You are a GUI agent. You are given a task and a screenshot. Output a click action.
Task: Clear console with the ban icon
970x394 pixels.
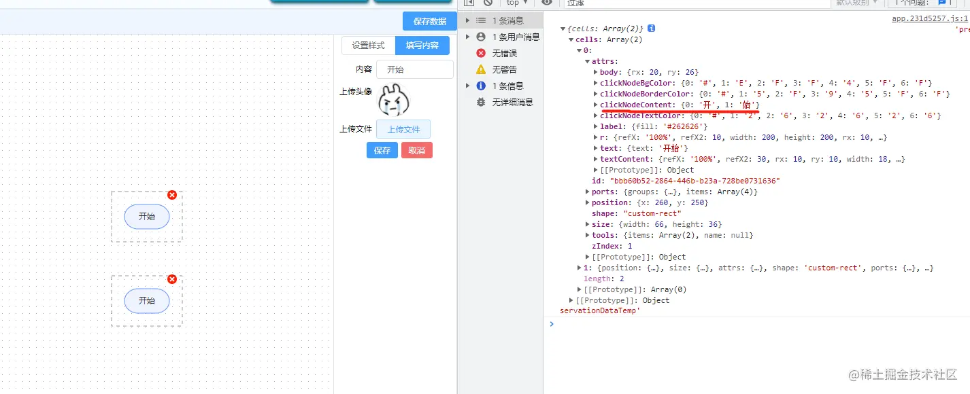pyautogui.click(x=488, y=3)
